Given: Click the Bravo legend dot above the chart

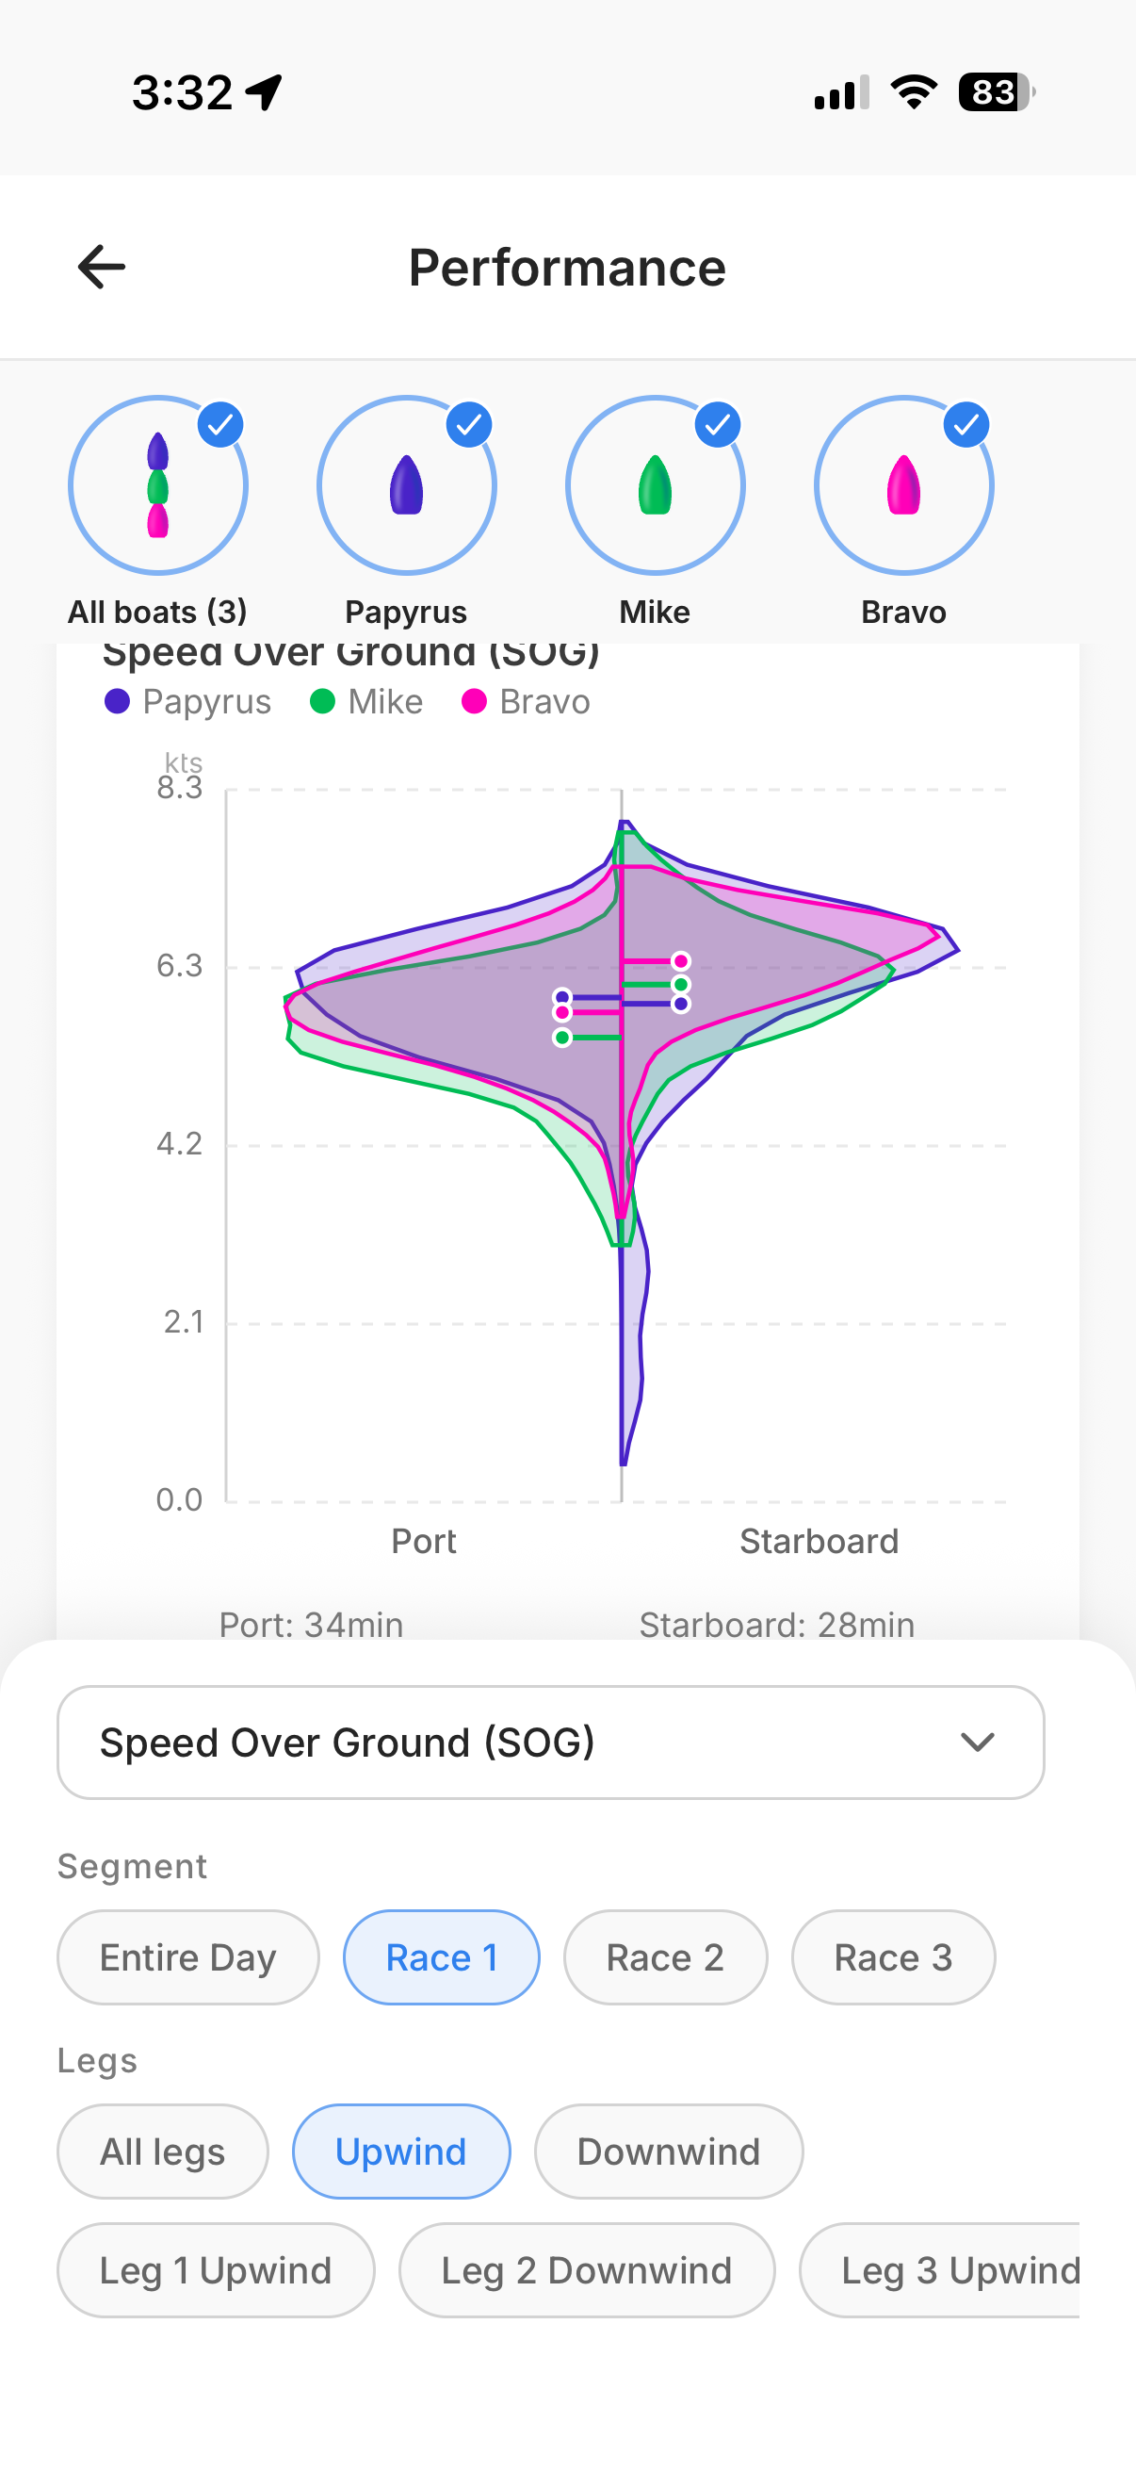Looking at the screenshot, I should pyautogui.click(x=475, y=701).
